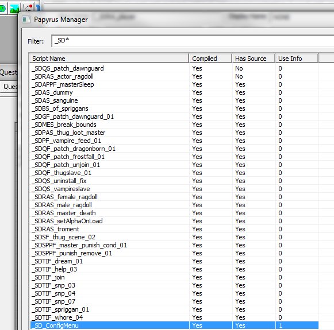Click Use Info 0 in _SDAS_dummy row

coord(280,93)
